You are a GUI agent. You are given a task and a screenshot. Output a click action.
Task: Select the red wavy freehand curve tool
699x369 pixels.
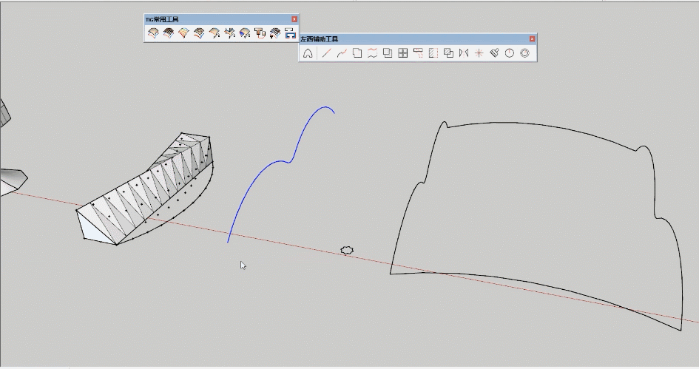click(342, 53)
